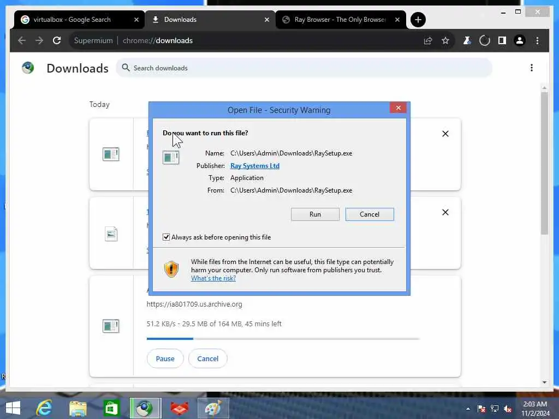Click the Supermium logo beside the Downloads title

tap(28, 68)
